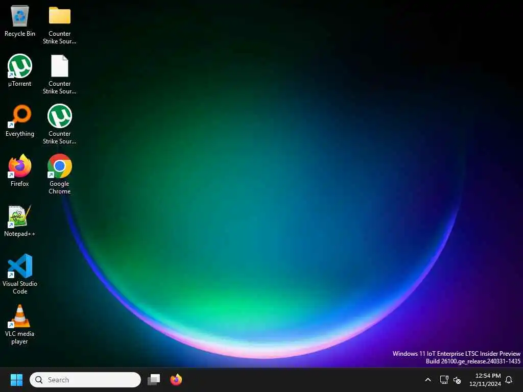Screen dimensions: 523x392
Task: Select the Visual Studio Code shortcut
Action: point(20,274)
